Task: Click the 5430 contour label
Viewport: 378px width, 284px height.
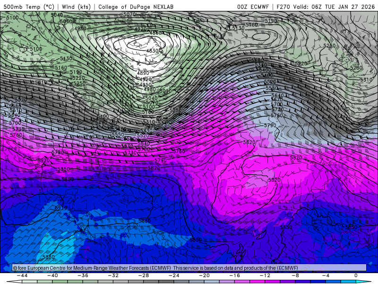Action: (x=146, y=131)
